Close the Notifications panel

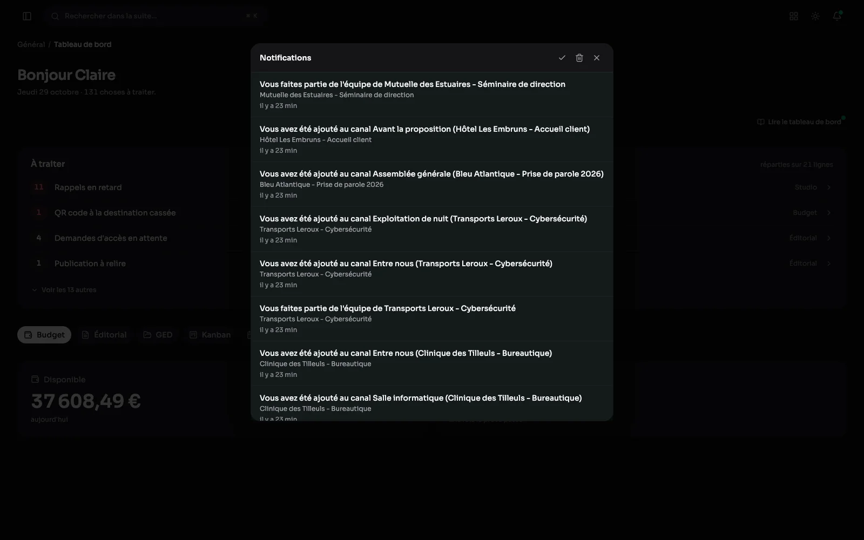pyautogui.click(x=597, y=58)
